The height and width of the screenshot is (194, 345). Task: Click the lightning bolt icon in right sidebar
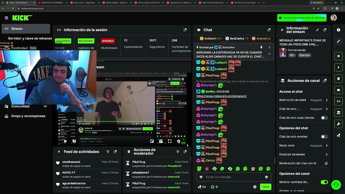click(x=339, y=67)
